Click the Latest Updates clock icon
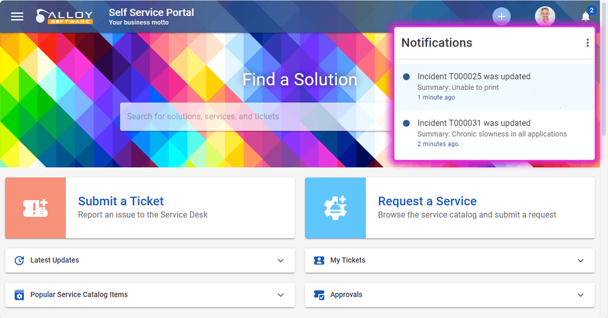 [19, 260]
